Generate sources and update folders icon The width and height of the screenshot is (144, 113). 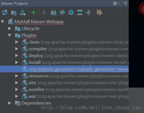14,13
